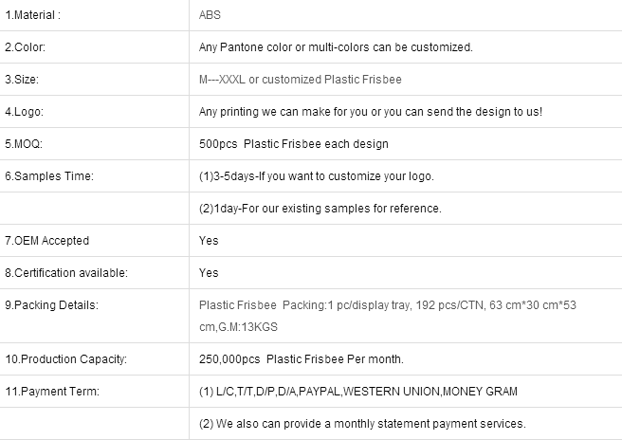
Task: Click the 'monthly statement payment services' text
Action: point(430,423)
